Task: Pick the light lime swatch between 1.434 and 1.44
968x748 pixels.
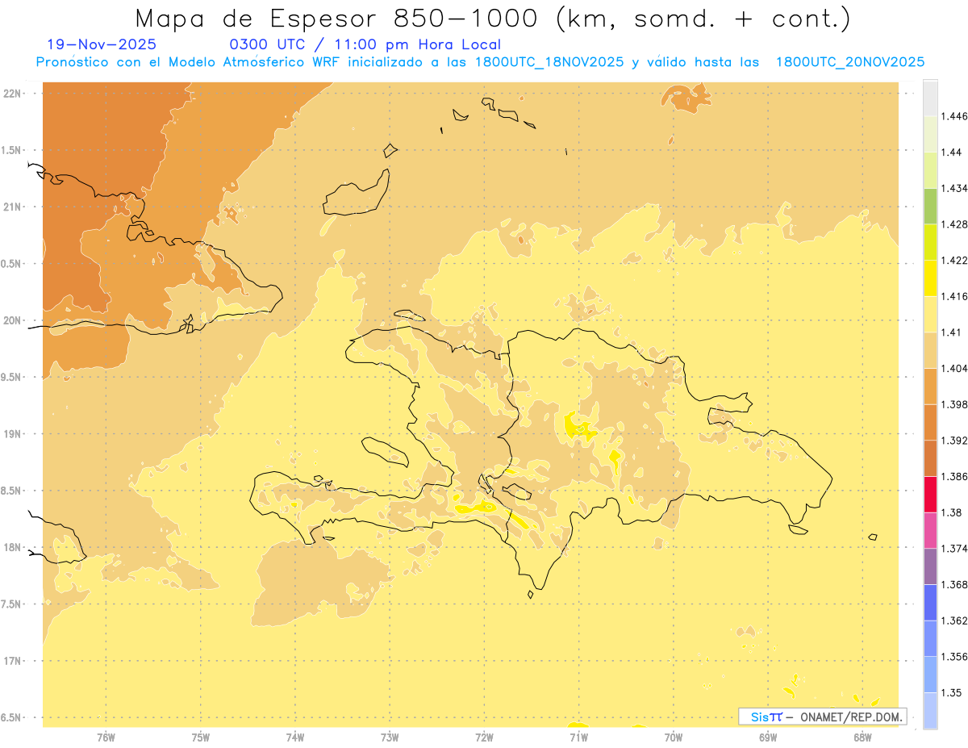Action: coord(930,169)
